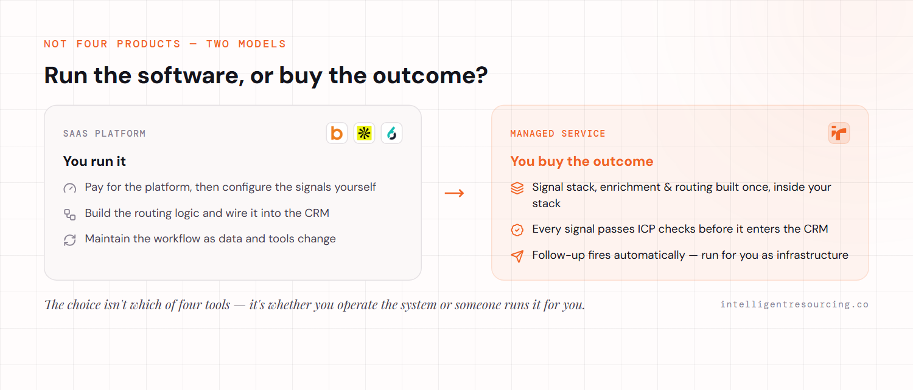
Task: Click the NOT FOUR PRODUCTS — TWO MODELS tagline
Action: (x=165, y=44)
